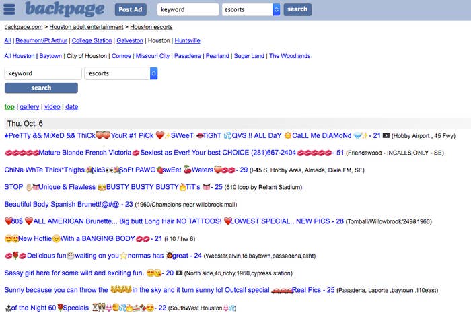This screenshot has width=471, height=315.
Task: Click the Thu. Oct. 6 date header
Action: 26,124
